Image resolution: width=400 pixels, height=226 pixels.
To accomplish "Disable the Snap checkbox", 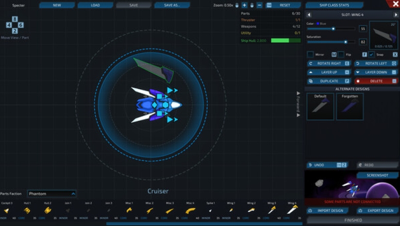I will pos(371,54).
